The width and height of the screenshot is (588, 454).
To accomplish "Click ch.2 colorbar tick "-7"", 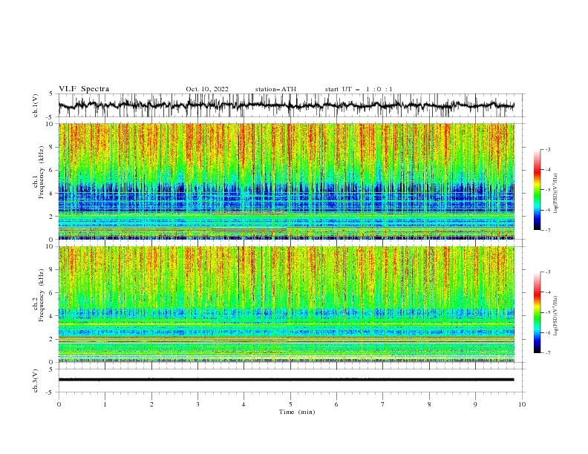I will (x=548, y=353).
